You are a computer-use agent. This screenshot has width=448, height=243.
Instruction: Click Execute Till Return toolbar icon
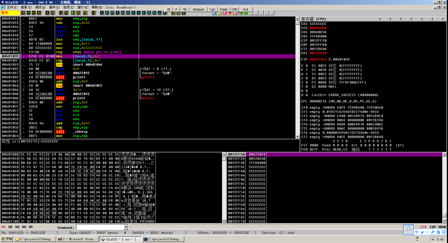tap(85, 13)
